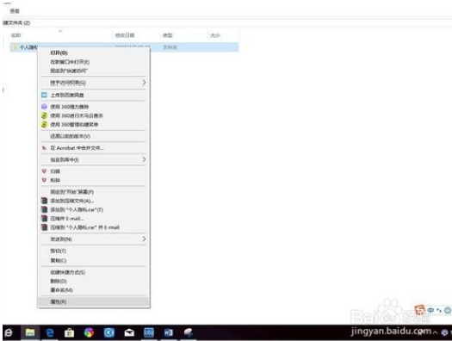
Task: Select 固定到"开始"屏幕(P)
Action: pos(72,192)
